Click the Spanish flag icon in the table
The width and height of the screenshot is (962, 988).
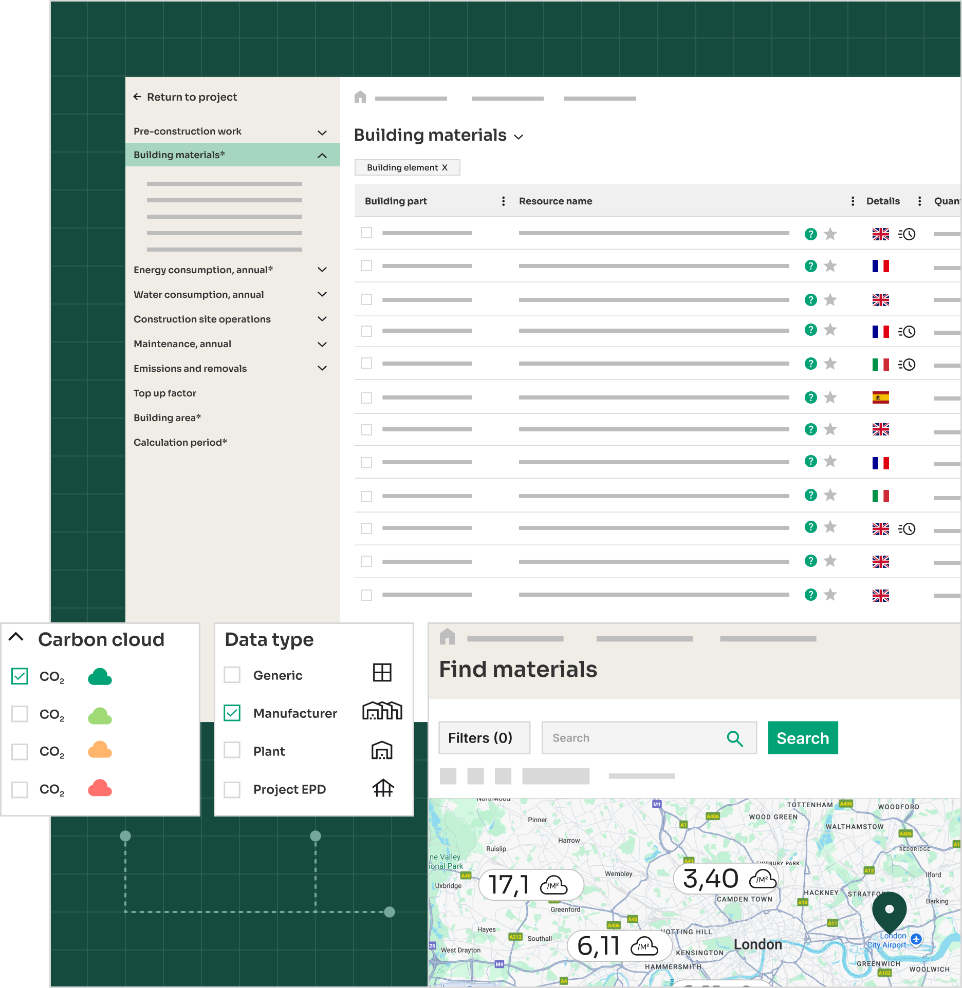coord(880,397)
